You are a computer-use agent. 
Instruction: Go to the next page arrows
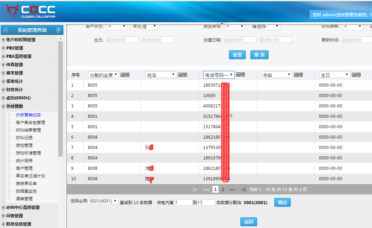click(x=232, y=190)
